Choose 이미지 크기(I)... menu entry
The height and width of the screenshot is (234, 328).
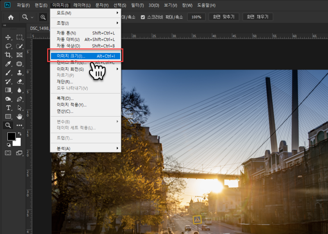click(86, 56)
